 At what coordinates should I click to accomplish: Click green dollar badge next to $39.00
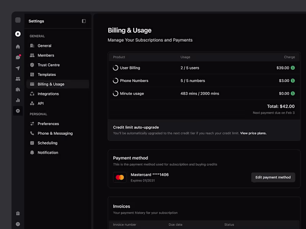[x=293, y=68]
